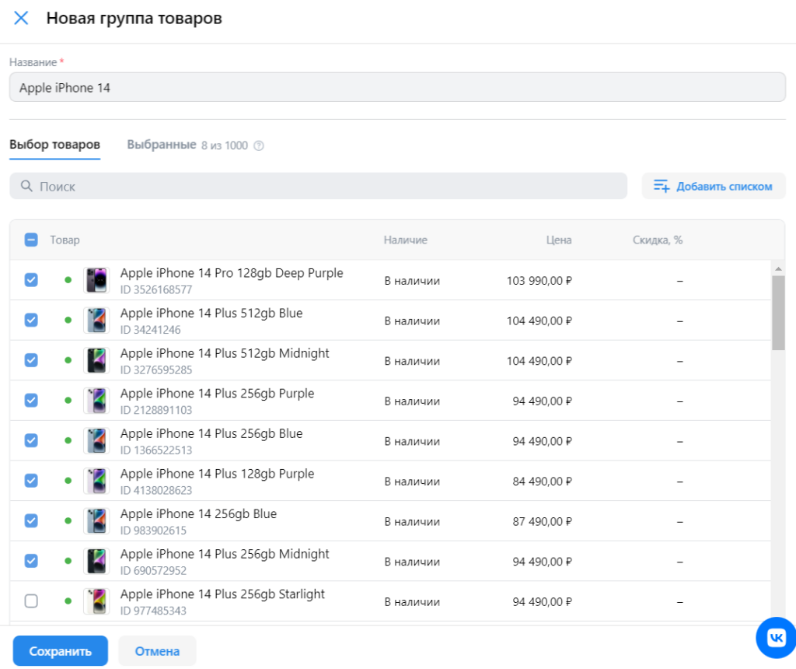The image size is (796, 669).
Task: Uncheck iPhone 14 Plus 256gb Midnight
Action: [x=31, y=561]
